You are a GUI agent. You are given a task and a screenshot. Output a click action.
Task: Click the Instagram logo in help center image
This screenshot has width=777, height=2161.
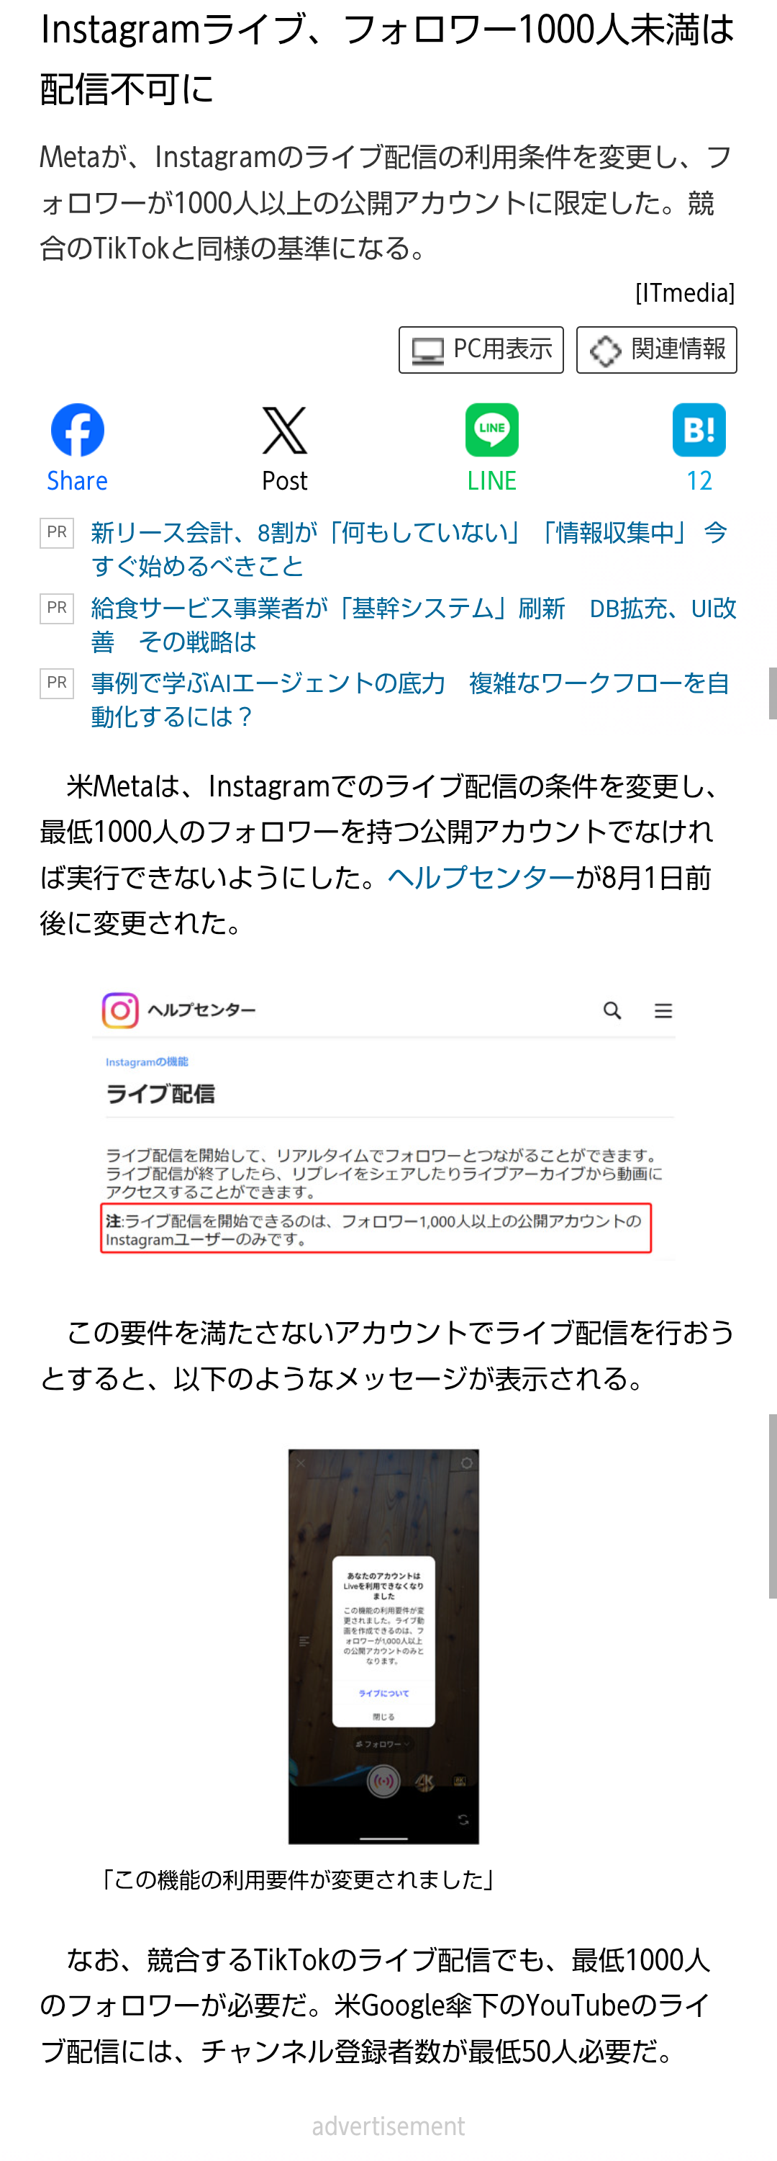(x=120, y=1010)
